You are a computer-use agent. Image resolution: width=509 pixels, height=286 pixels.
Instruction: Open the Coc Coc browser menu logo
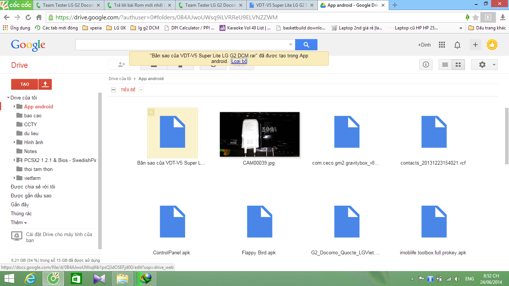[x=17, y=4]
